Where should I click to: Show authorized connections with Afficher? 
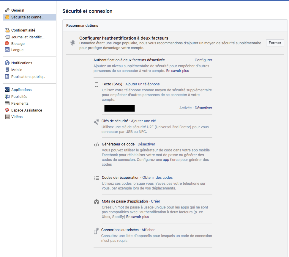point(148,230)
